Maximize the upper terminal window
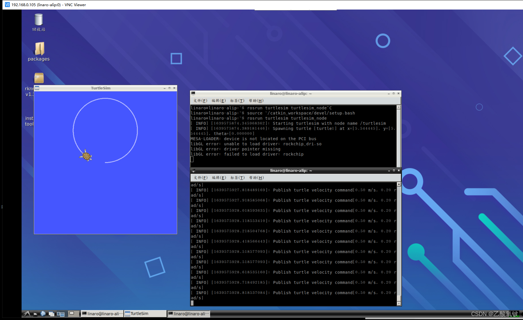Screen dimensions: 523x320 (x=394, y=93)
